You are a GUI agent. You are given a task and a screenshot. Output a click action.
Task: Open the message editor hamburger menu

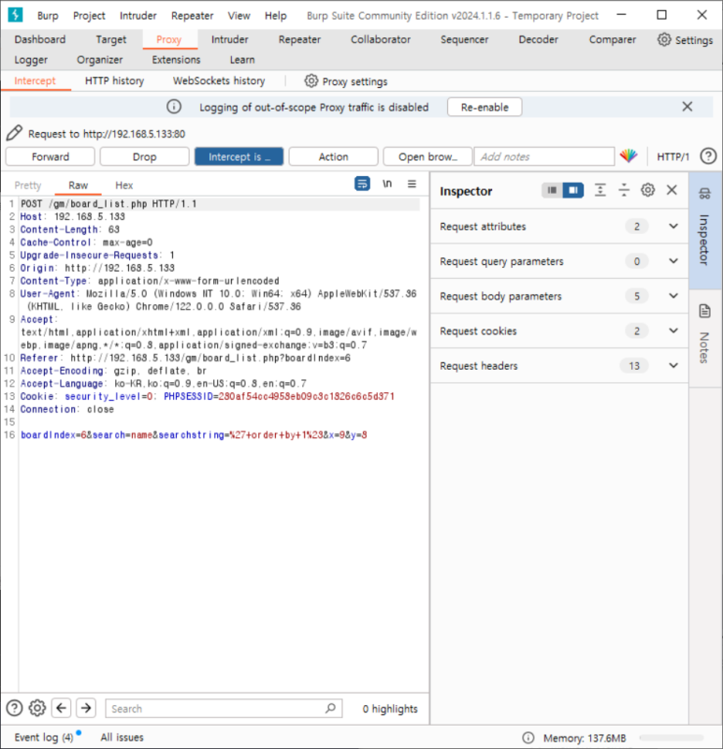pyautogui.click(x=412, y=184)
